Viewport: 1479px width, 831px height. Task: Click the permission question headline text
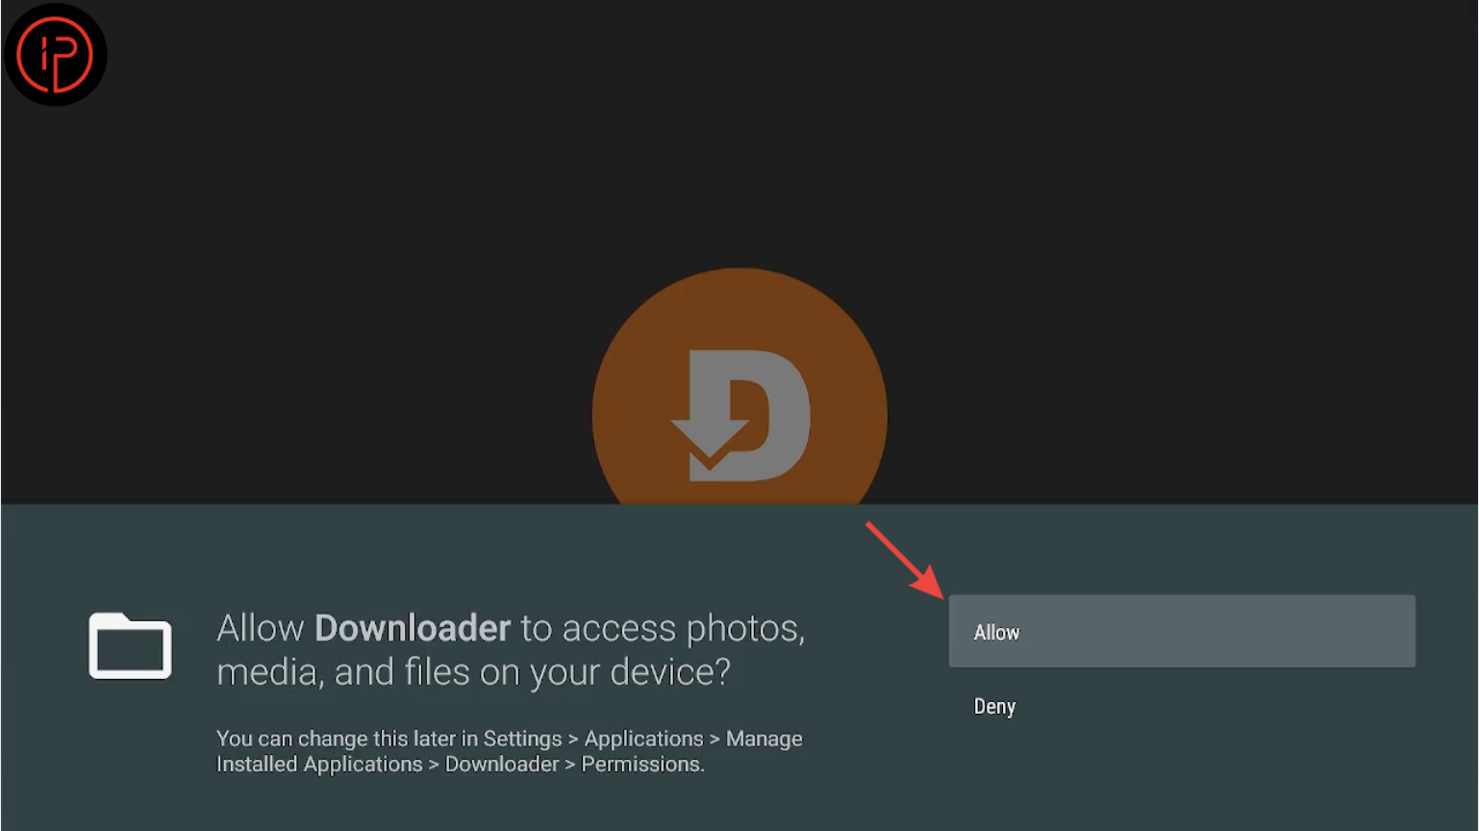tap(511, 649)
